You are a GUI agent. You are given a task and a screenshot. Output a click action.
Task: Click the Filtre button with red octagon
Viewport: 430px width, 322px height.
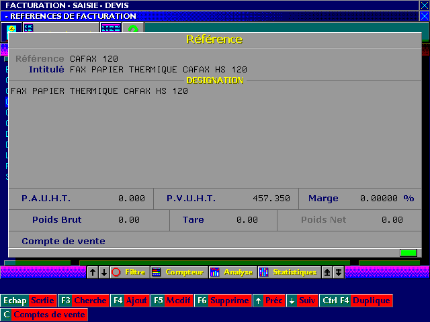[x=130, y=272]
